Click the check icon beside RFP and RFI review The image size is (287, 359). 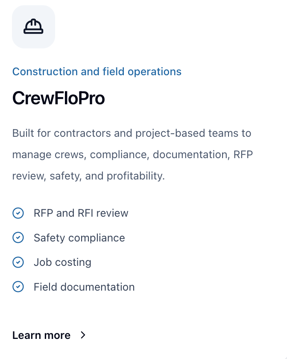tap(18, 213)
